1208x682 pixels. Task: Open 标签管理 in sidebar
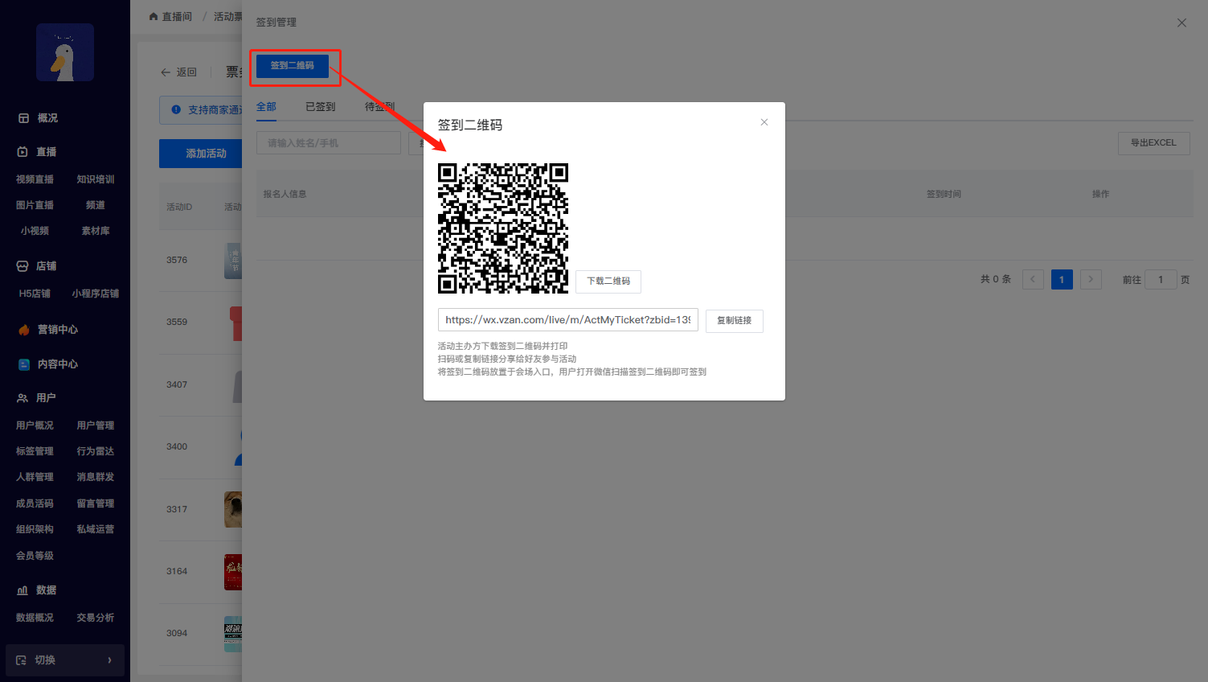tap(35, 451)
